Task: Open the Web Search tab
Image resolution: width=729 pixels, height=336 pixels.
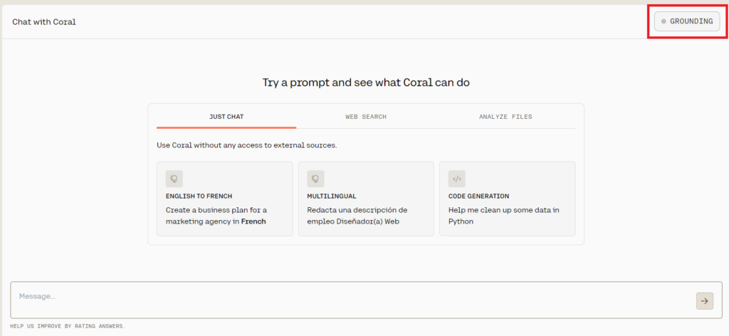Action: click(366, 117)
